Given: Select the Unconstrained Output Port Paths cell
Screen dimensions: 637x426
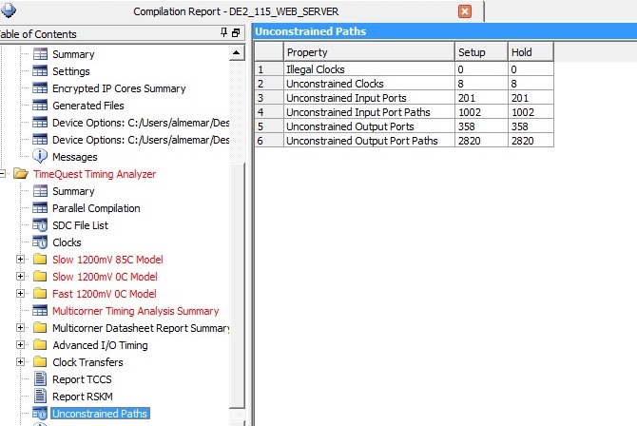Looking at the screenshot, I should pos(369,141).
